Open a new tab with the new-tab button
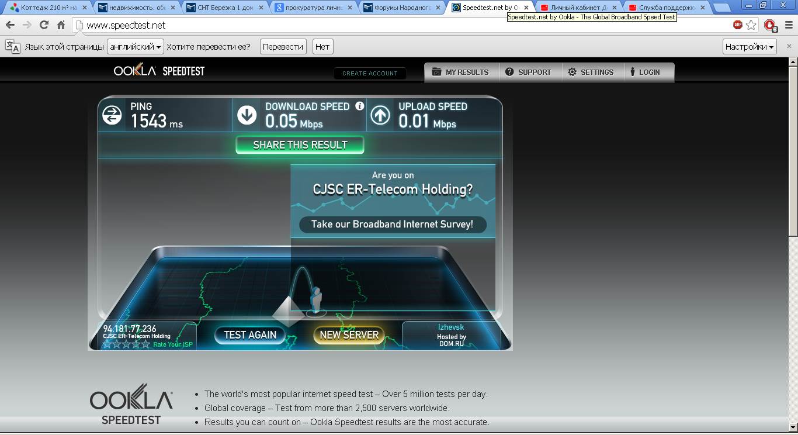 (722, 8)
